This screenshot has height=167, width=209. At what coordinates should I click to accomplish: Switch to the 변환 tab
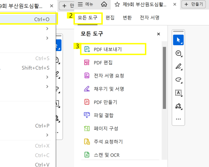coord(127,18)
